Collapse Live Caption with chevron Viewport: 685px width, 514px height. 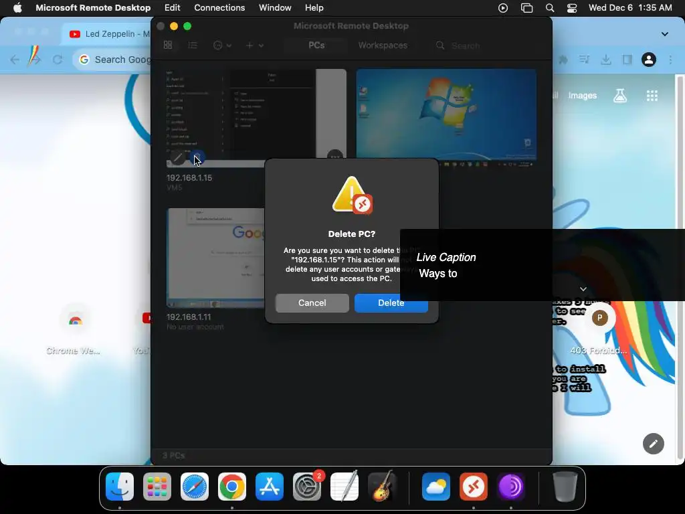pos(583,289)
